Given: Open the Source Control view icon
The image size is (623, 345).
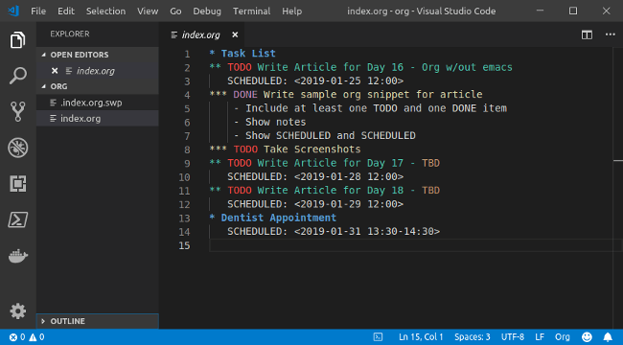Looking at the screenshot, I should pyautogui.click(x=18, y=111).
